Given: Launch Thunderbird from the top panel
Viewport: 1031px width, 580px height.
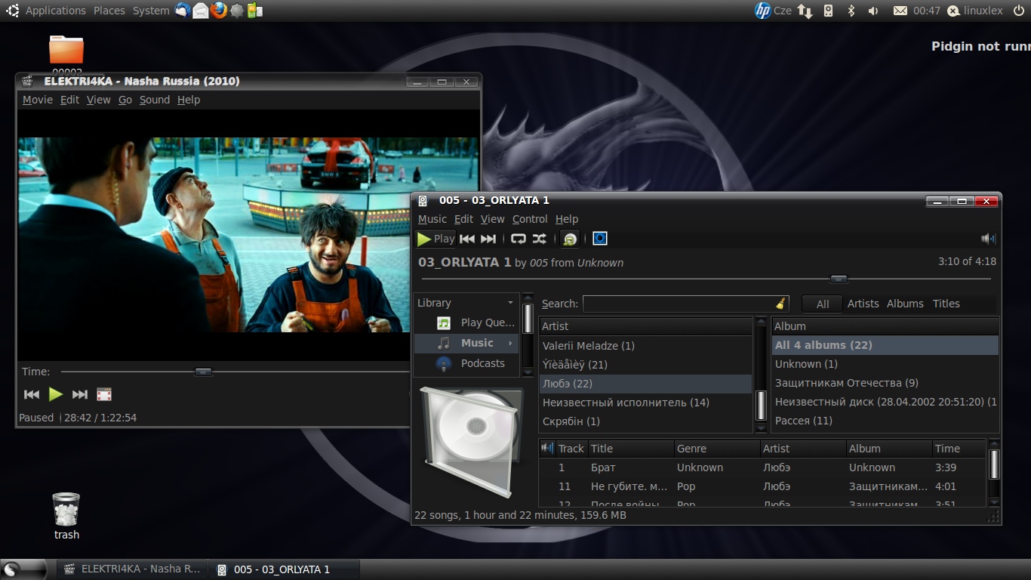Looking at the screenshot, I should click(x=183, y=11).
